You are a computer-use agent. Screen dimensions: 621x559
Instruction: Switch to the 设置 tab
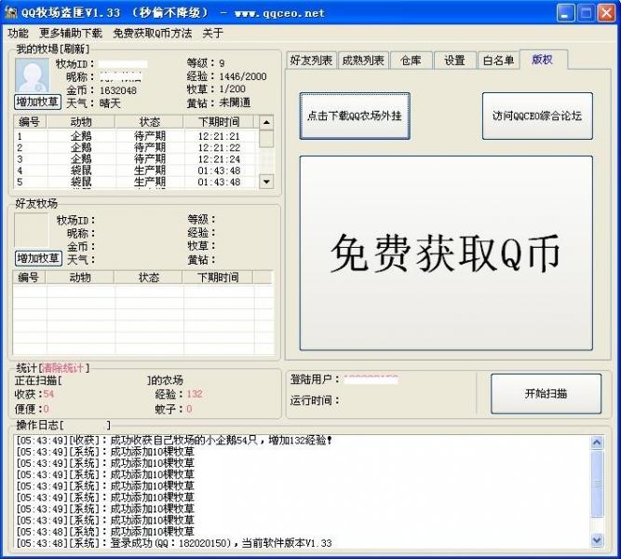454,61
